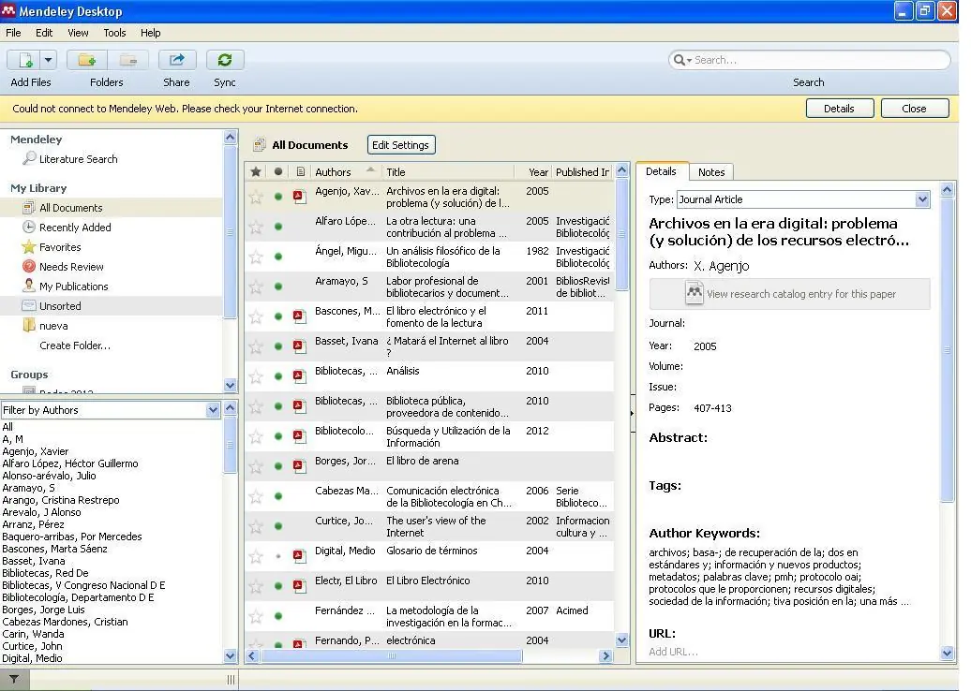Open PDF icon for Agenjo document
Screen dimensions: 971x691
300,197
